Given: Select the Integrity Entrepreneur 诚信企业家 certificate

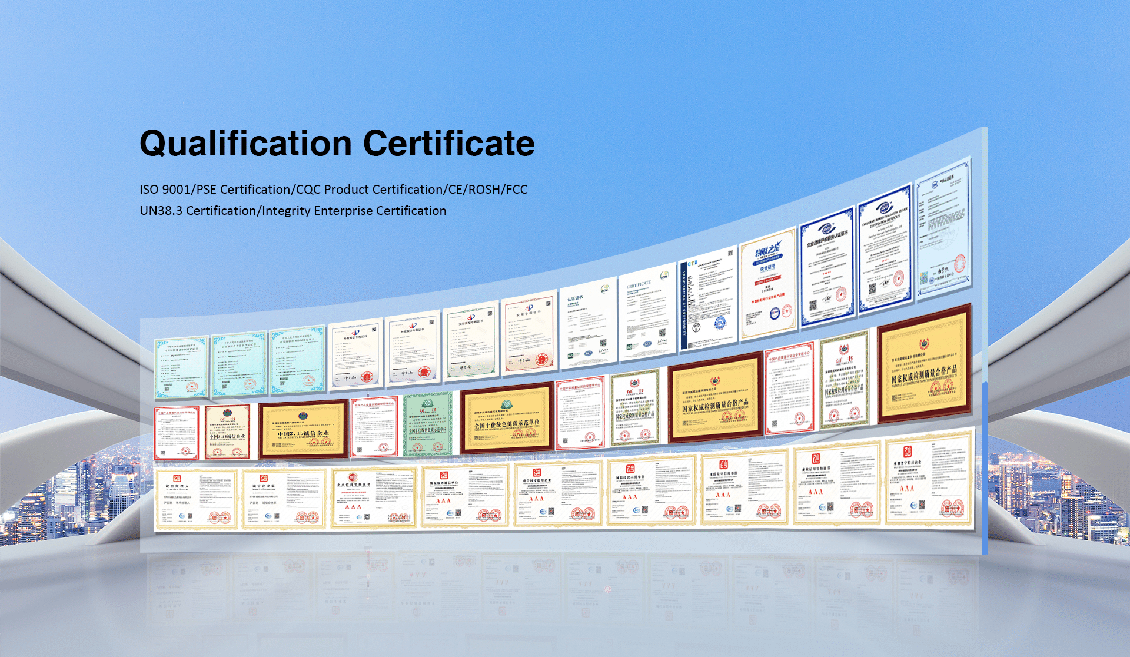Looking at the screenshot, I should coord(284,499).
